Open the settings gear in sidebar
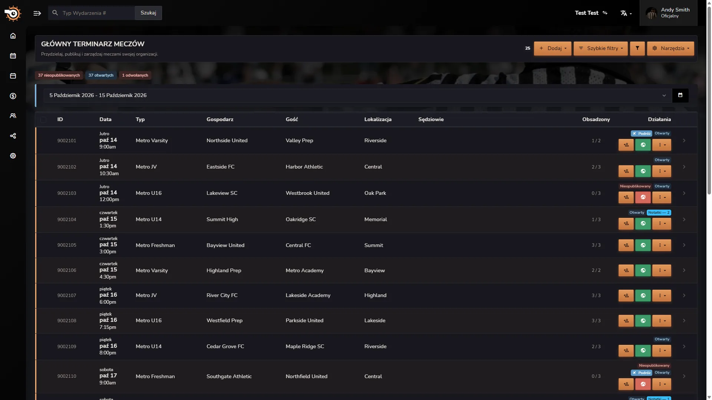The width and height of the screenshot is (712, 400). 13,156
